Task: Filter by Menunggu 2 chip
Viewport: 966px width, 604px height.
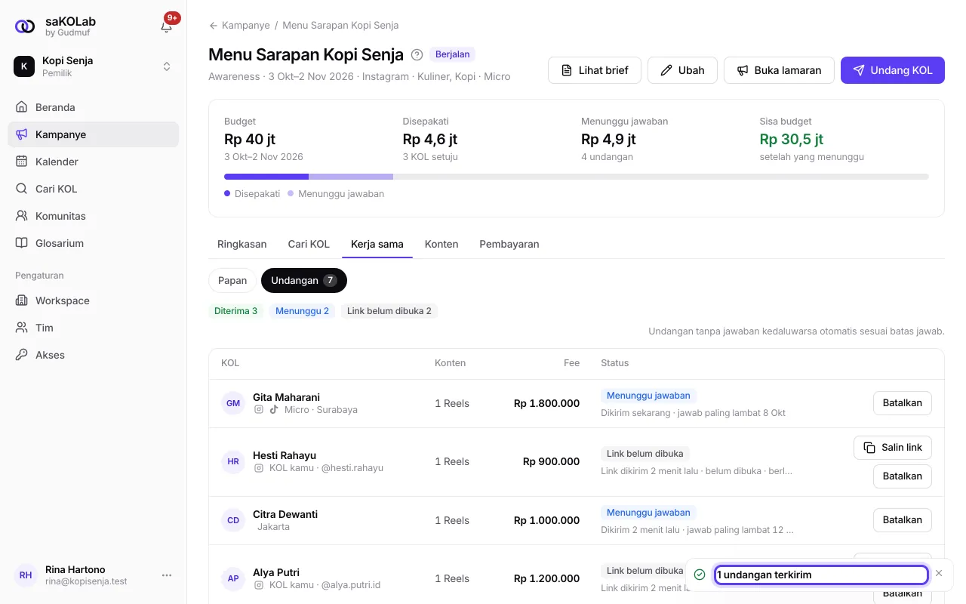Action: pyautogui.click(x=302, y=311)
